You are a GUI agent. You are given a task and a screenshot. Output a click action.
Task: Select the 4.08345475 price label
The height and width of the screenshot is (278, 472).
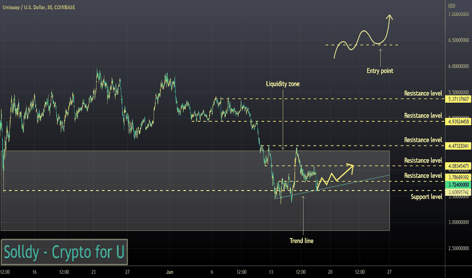(458, 166)
